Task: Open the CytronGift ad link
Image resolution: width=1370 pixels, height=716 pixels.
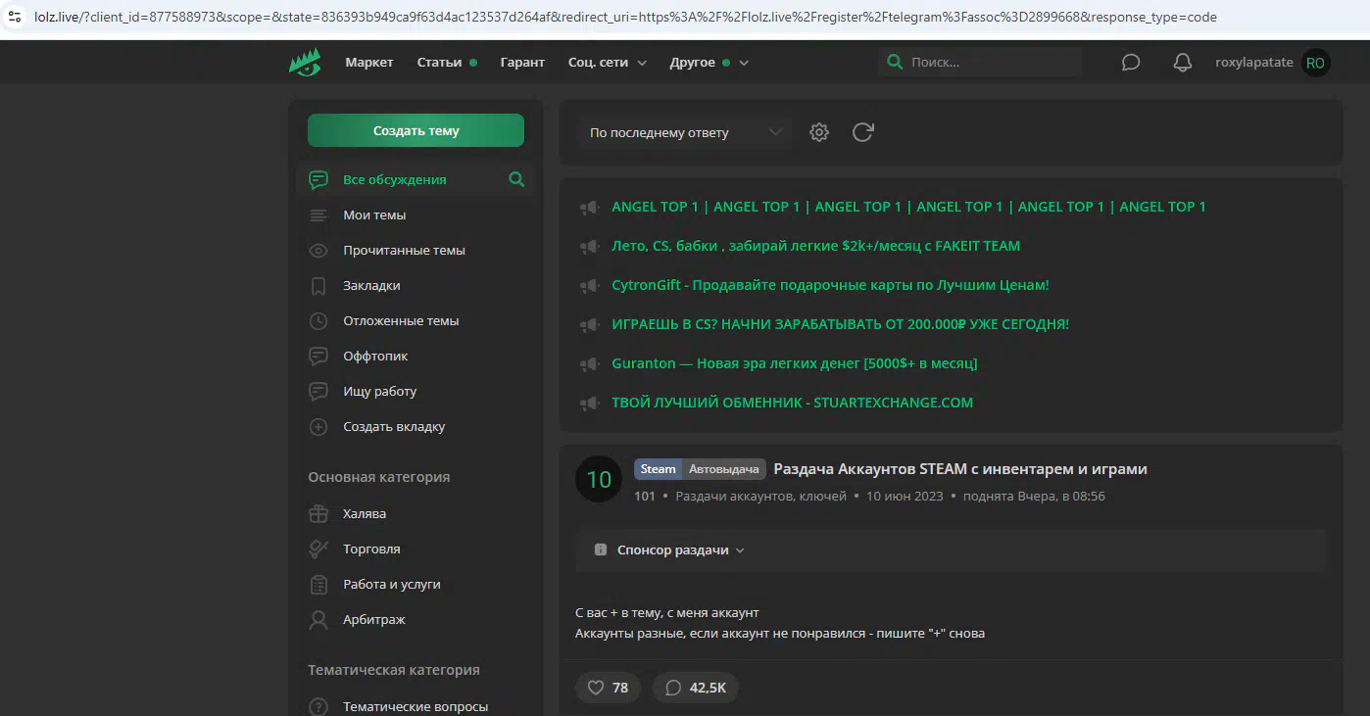Action: point(830,285)
